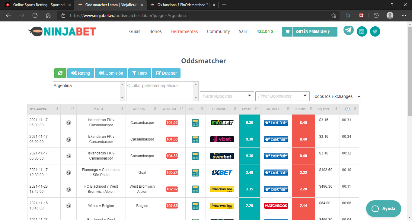Open calculator for svenbet Carsambaspor row
This screenshot has width=412, height=220.
click(195, 156)
